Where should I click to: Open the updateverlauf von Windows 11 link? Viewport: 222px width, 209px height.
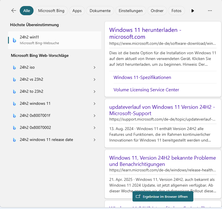tap(162, 110)
